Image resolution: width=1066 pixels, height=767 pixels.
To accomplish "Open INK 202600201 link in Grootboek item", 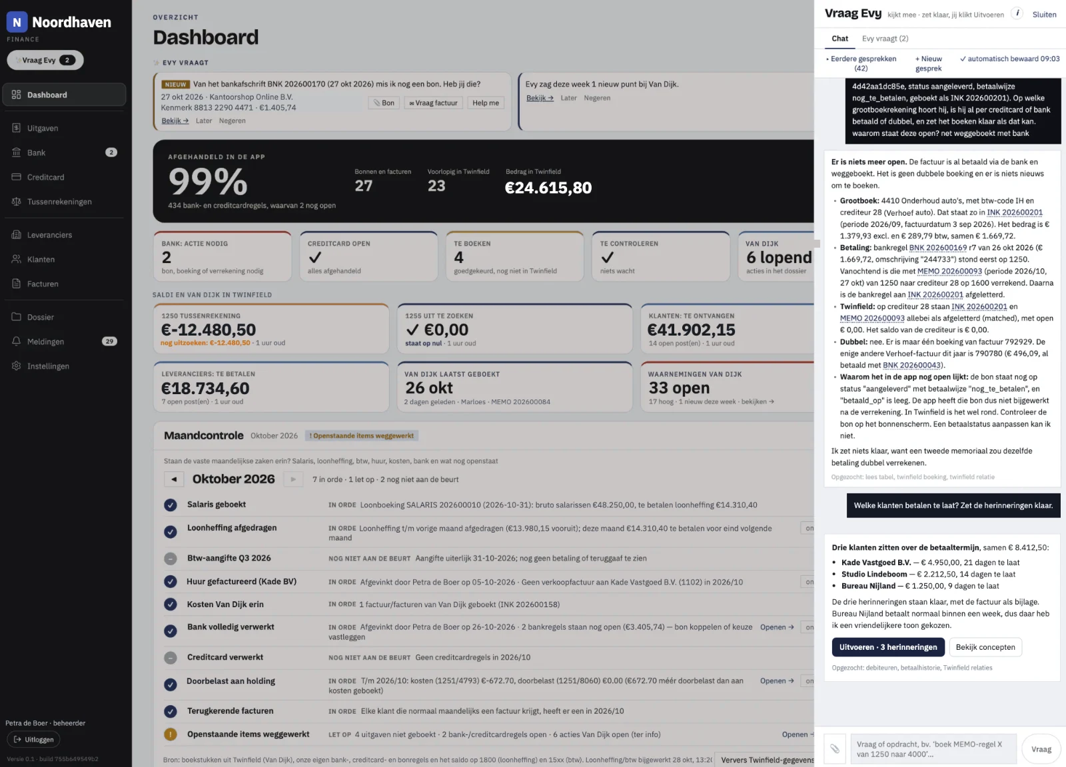I will click(x=1015, y=212).
